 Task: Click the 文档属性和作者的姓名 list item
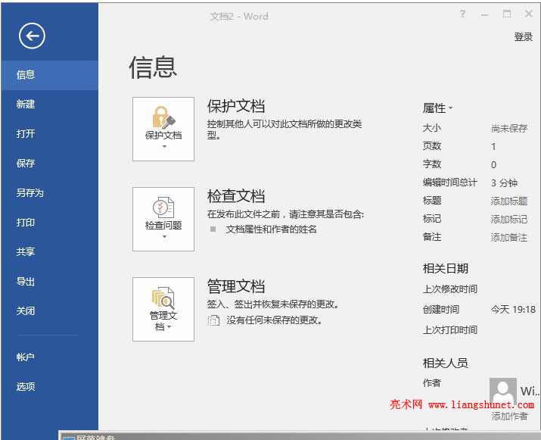coord(271,229)
